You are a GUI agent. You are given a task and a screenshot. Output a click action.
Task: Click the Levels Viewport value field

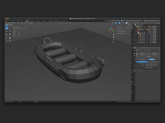tap(151, 64)
